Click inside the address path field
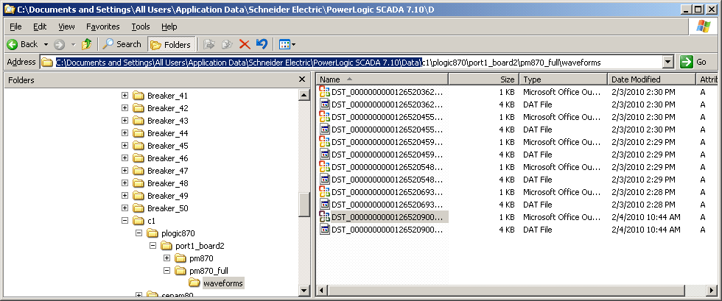Image resolution: width=722 pixels, height=301 pixels. [x=351, y=62]
